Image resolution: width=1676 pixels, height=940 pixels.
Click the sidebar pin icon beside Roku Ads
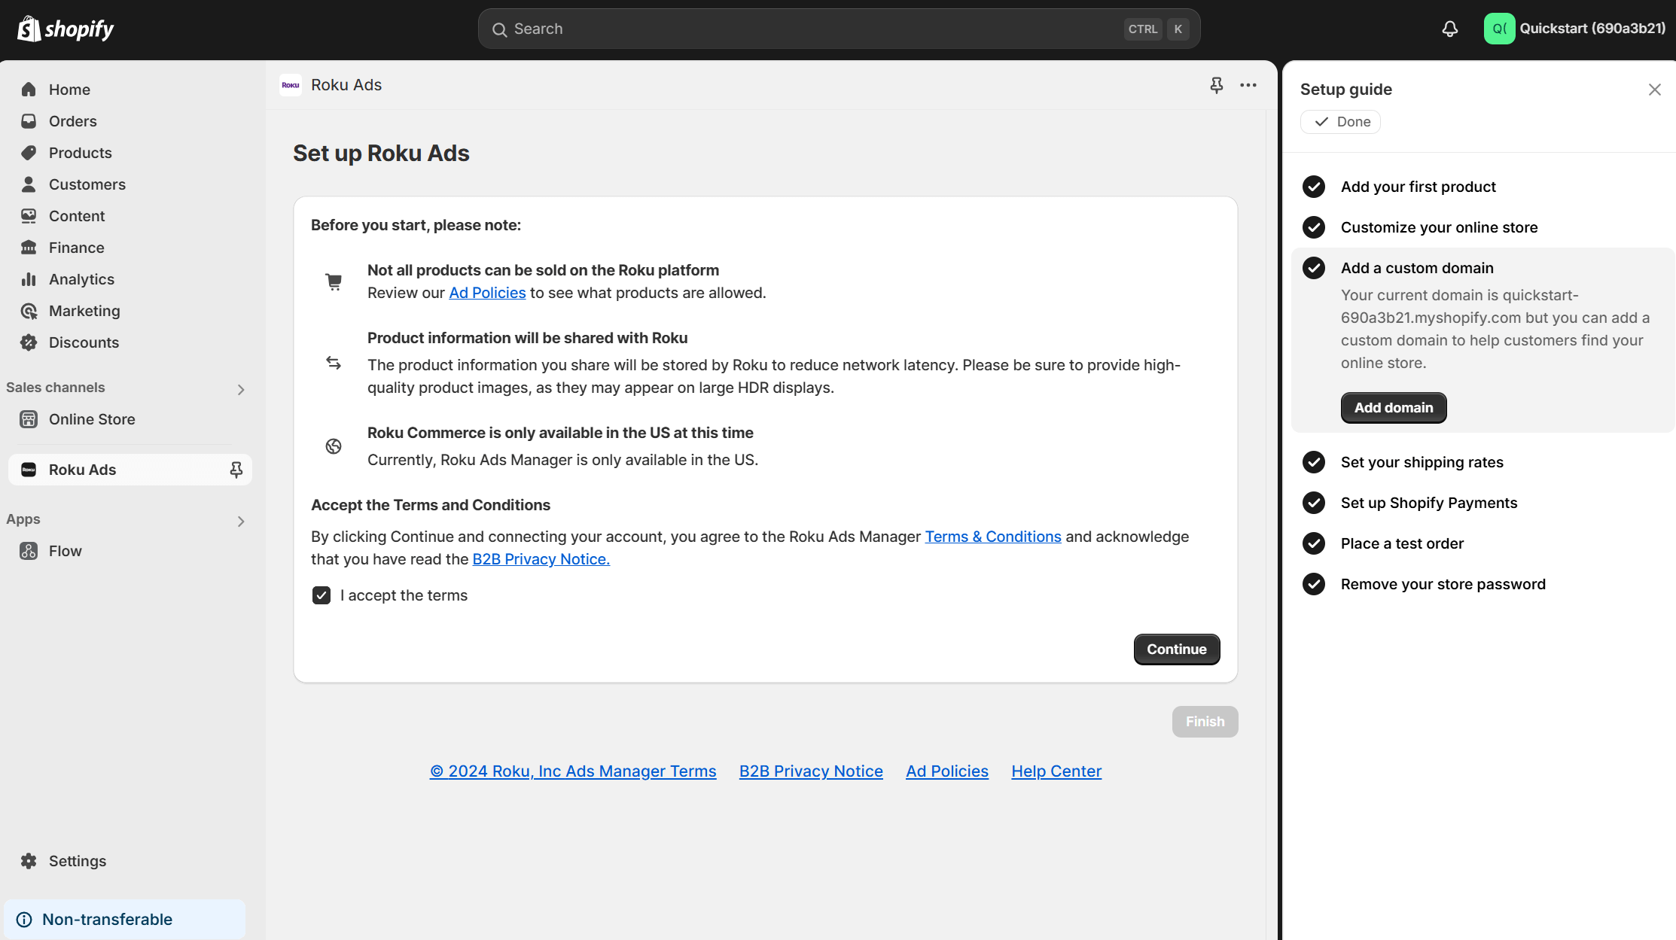[x=236, y=470]
